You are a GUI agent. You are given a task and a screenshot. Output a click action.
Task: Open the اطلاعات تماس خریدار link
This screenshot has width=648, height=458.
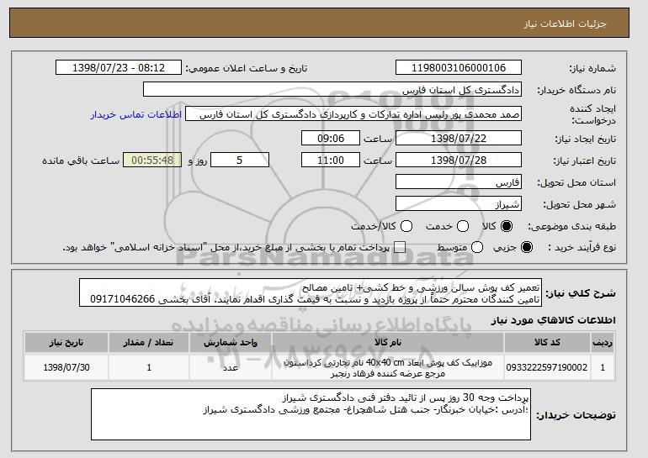pos(136,114)
